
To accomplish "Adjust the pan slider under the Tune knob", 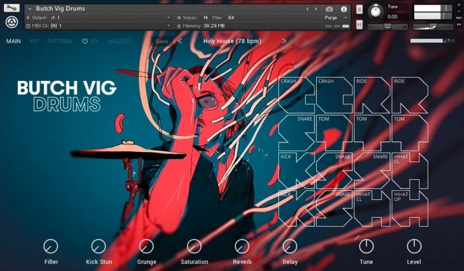I will (388, 27).
